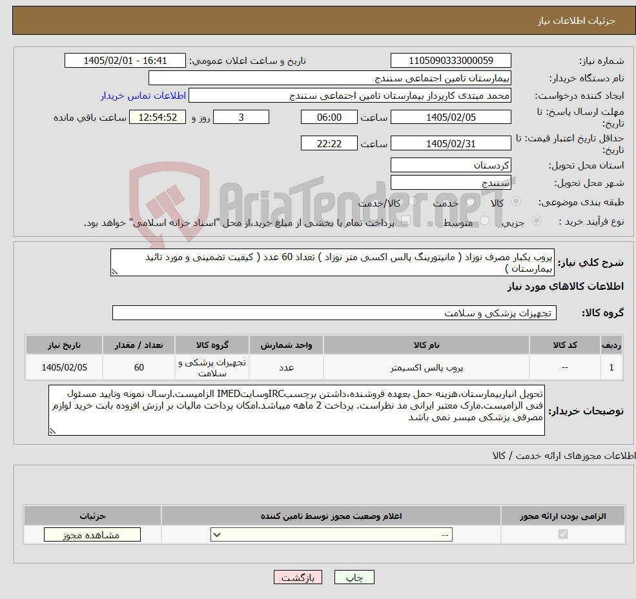Click the شماره نیاز number field
The image size is (636, 599).
pyautogui.click(x=451, y=61)
